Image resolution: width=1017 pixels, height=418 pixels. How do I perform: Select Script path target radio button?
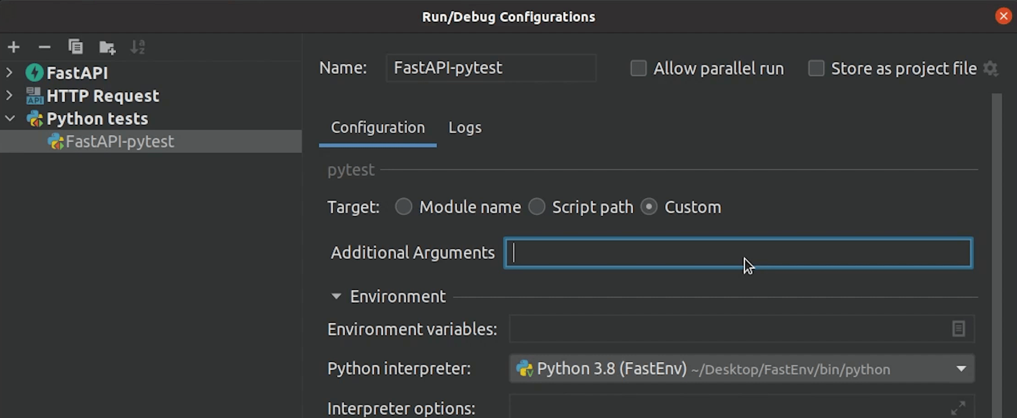tap(537, 207)
